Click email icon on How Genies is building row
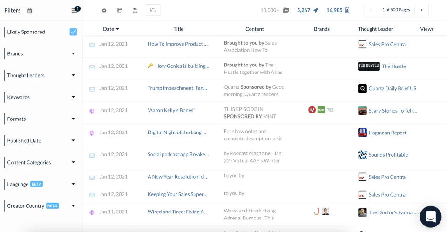The width and height of the screenshot is (447, 232). click(x=92, y=67)
